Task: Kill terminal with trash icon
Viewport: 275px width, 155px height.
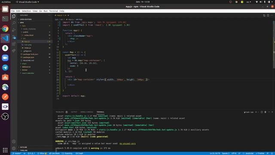Action: coord(266,112)
